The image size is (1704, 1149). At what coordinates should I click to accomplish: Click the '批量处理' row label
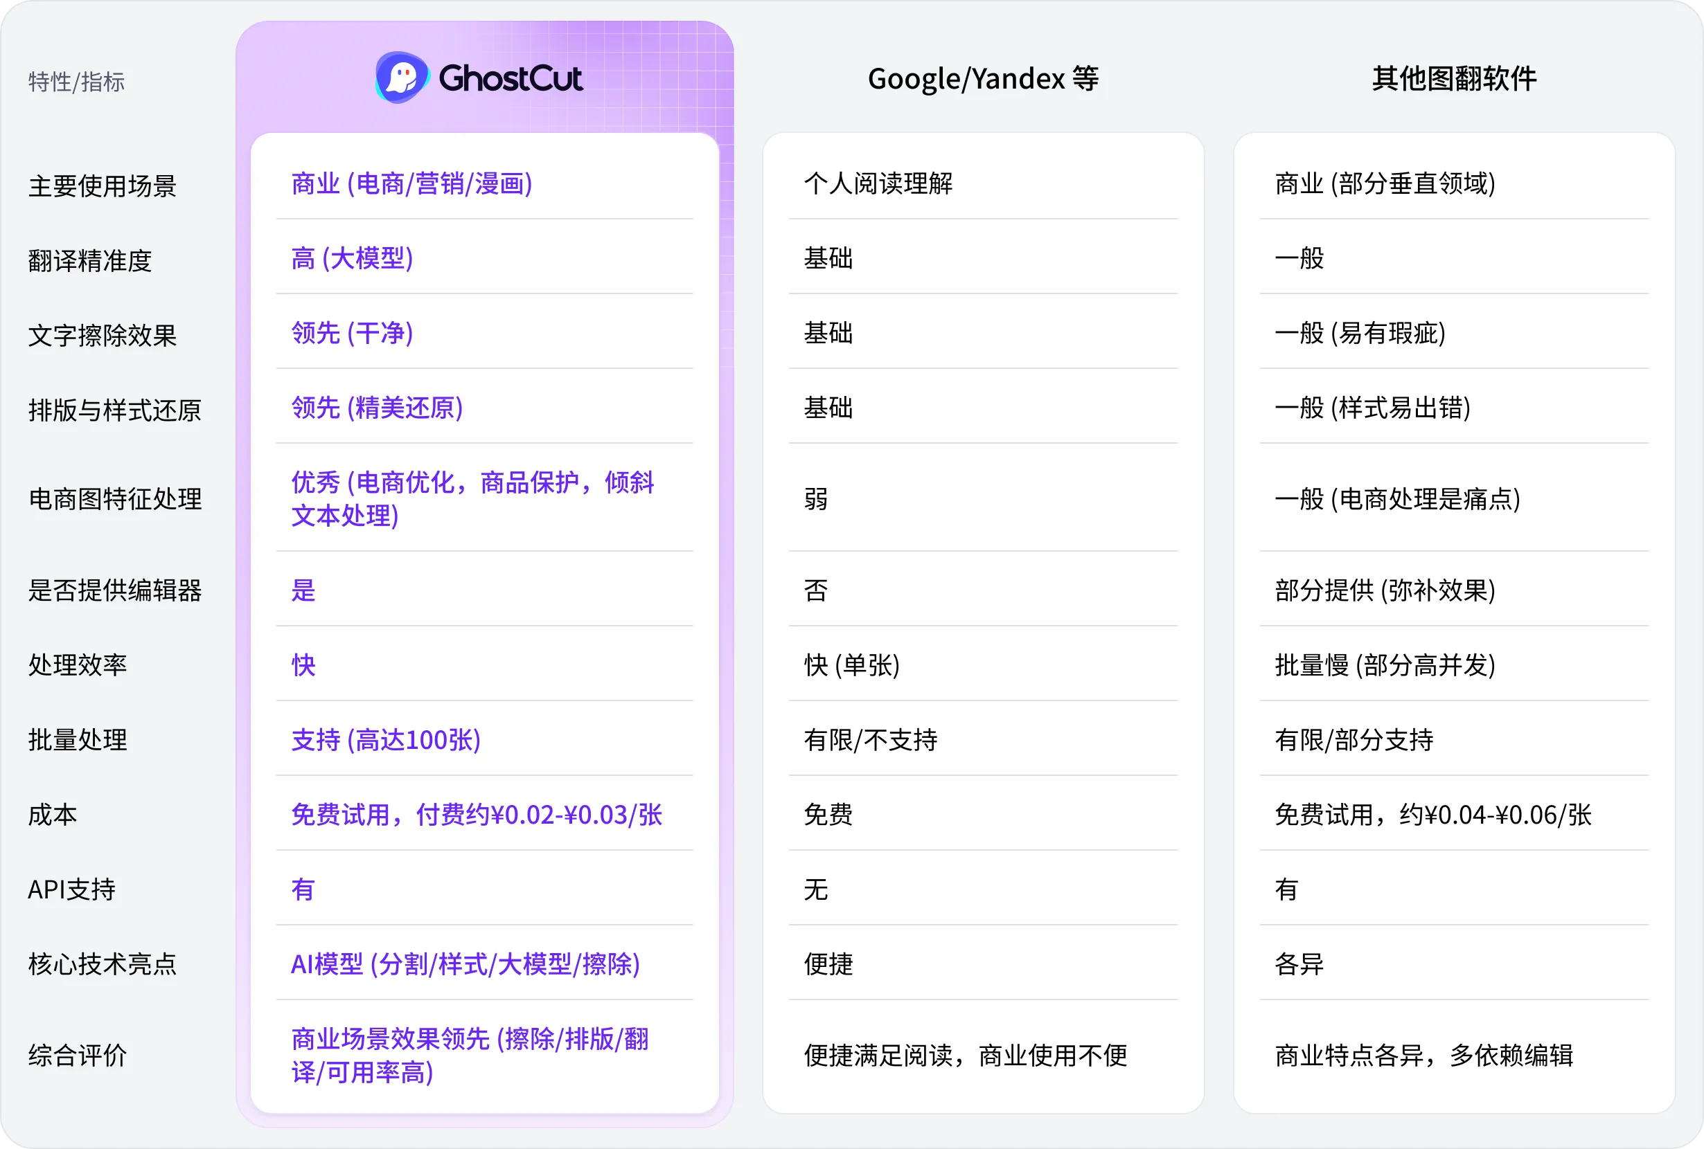point(78,740)
